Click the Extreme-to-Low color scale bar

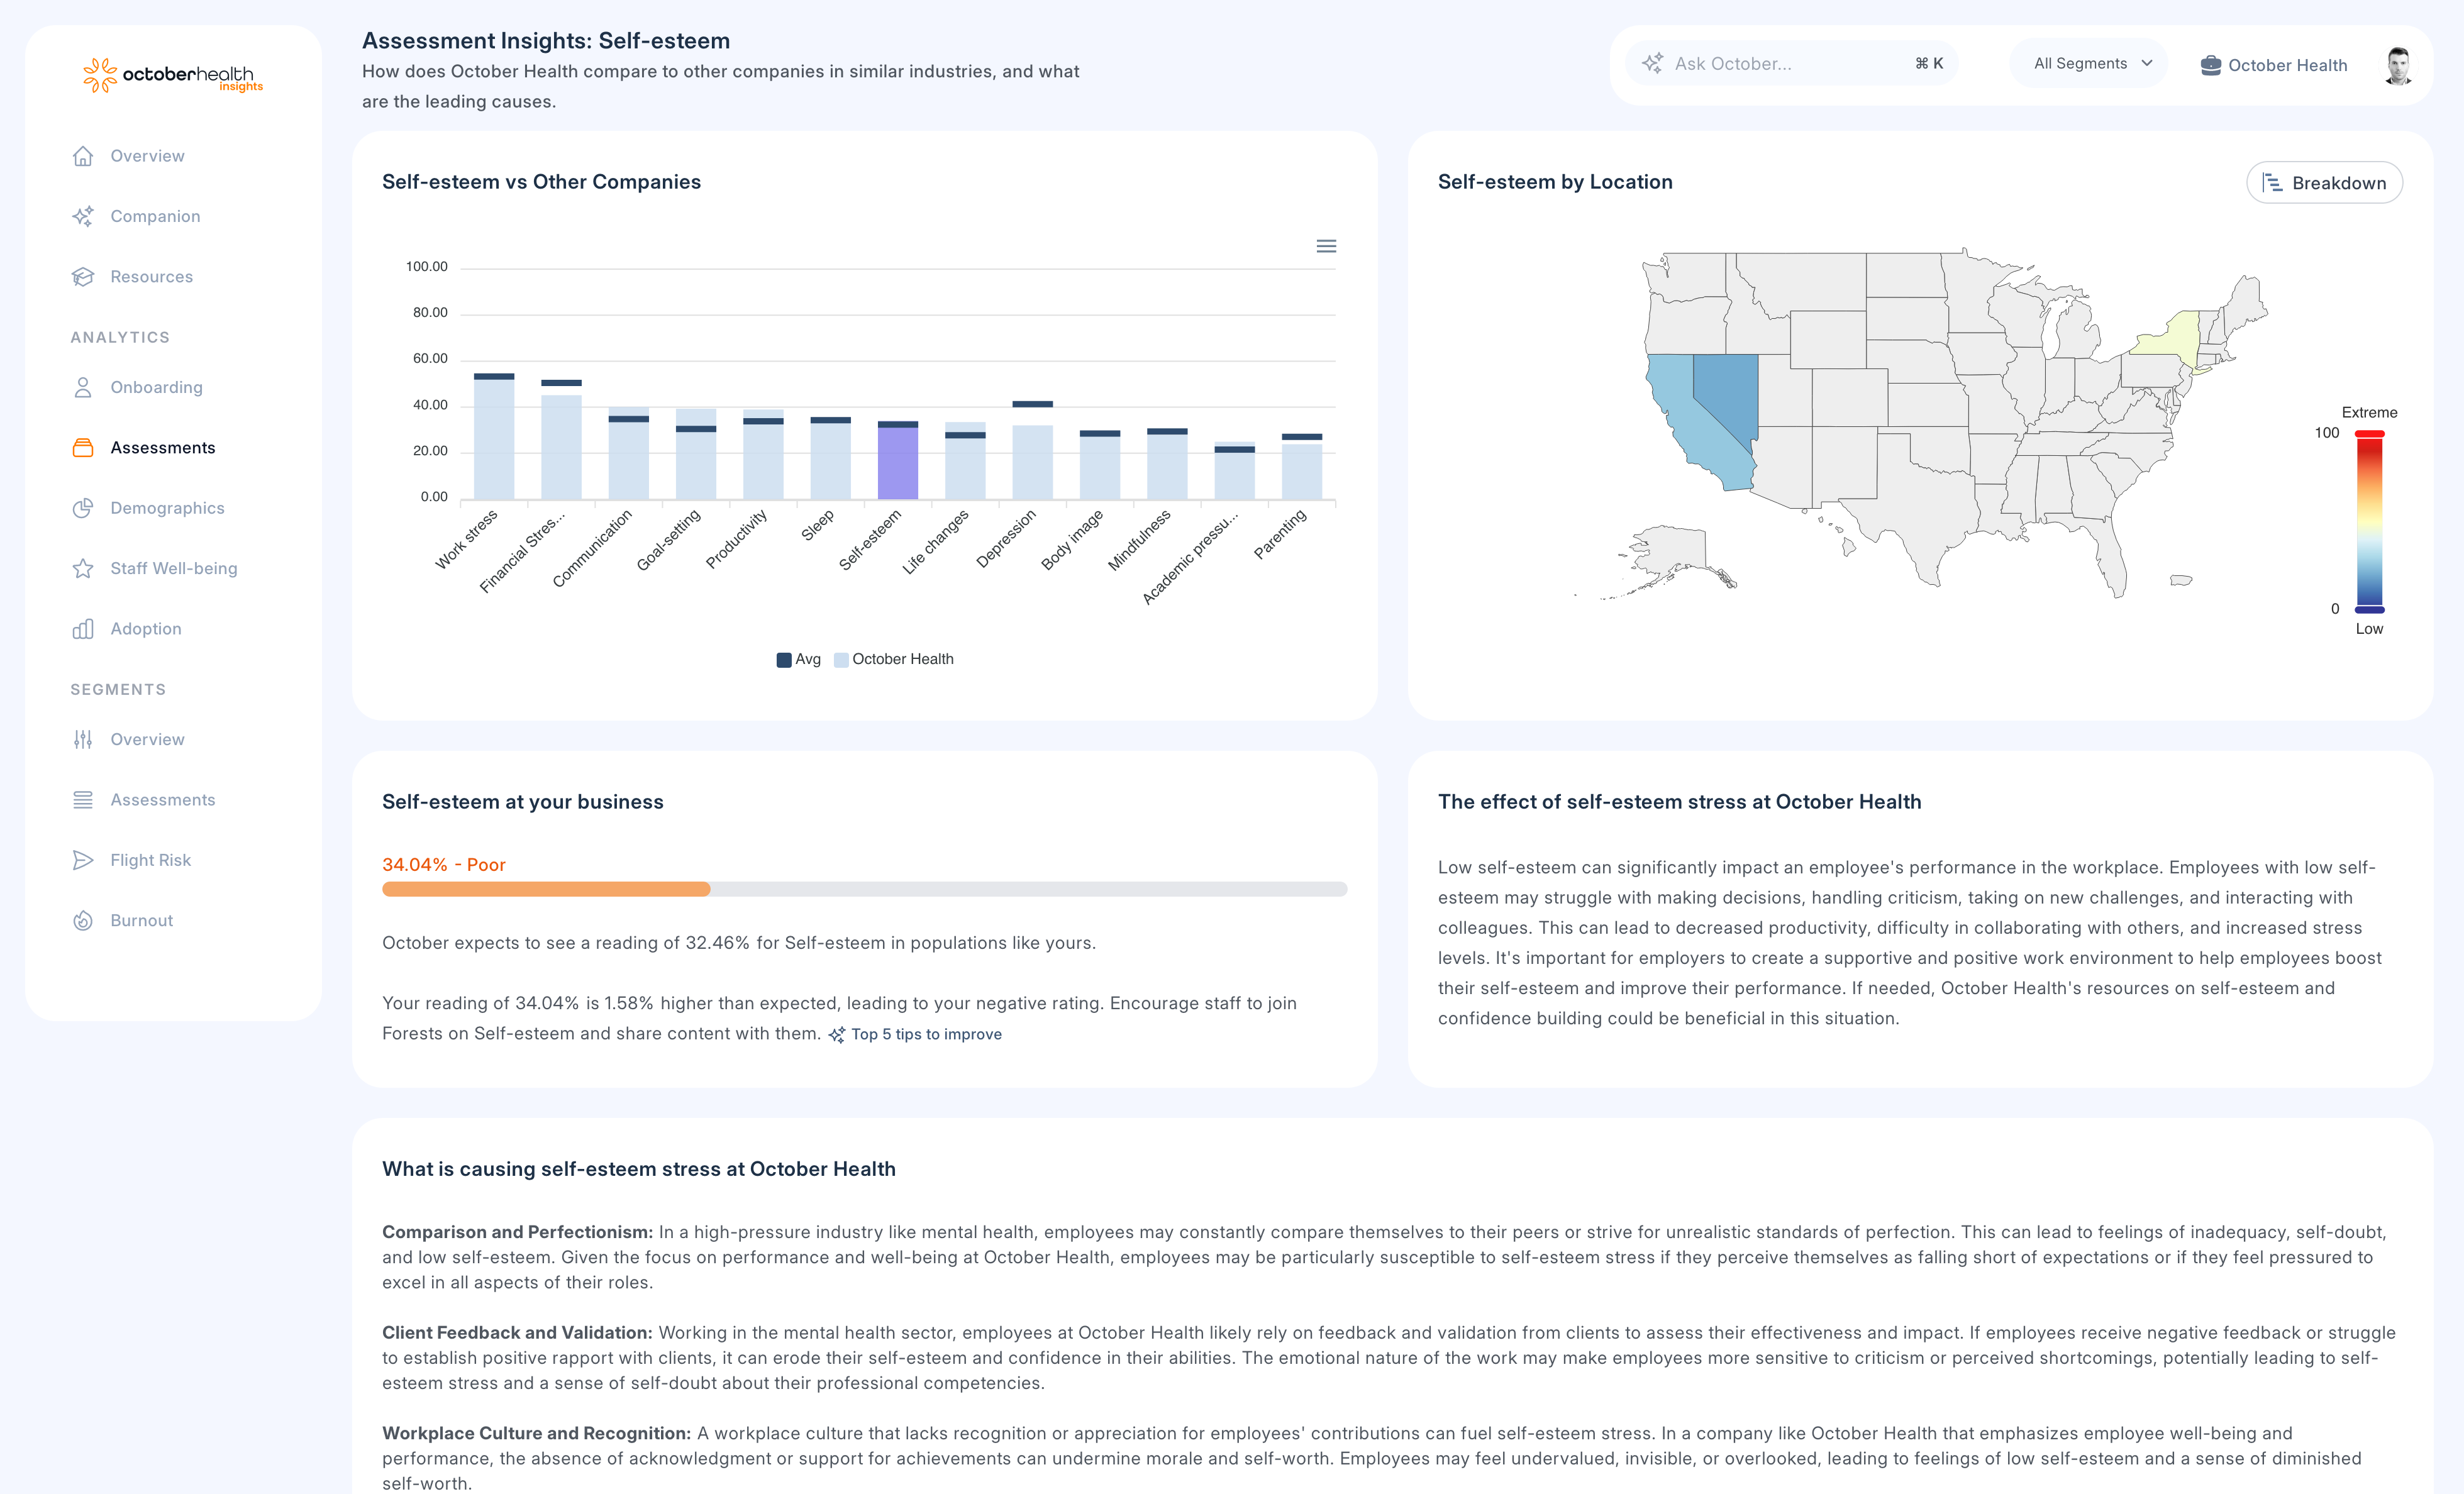2369,521
